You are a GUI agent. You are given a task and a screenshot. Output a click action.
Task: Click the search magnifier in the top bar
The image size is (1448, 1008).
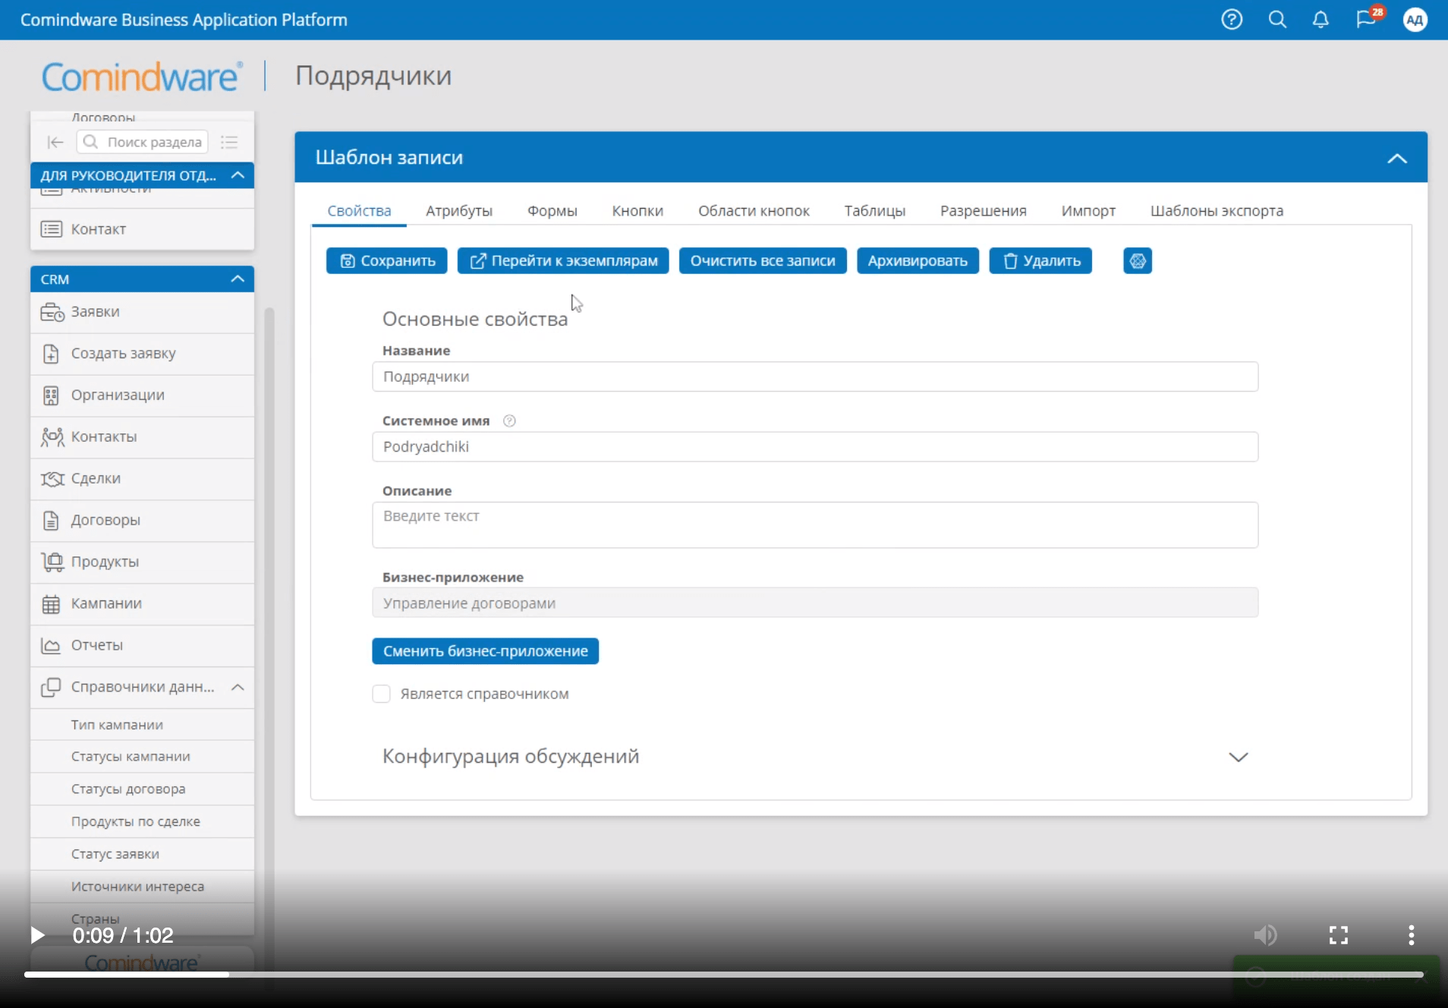pyautogui.click(x=1277, y=19)
